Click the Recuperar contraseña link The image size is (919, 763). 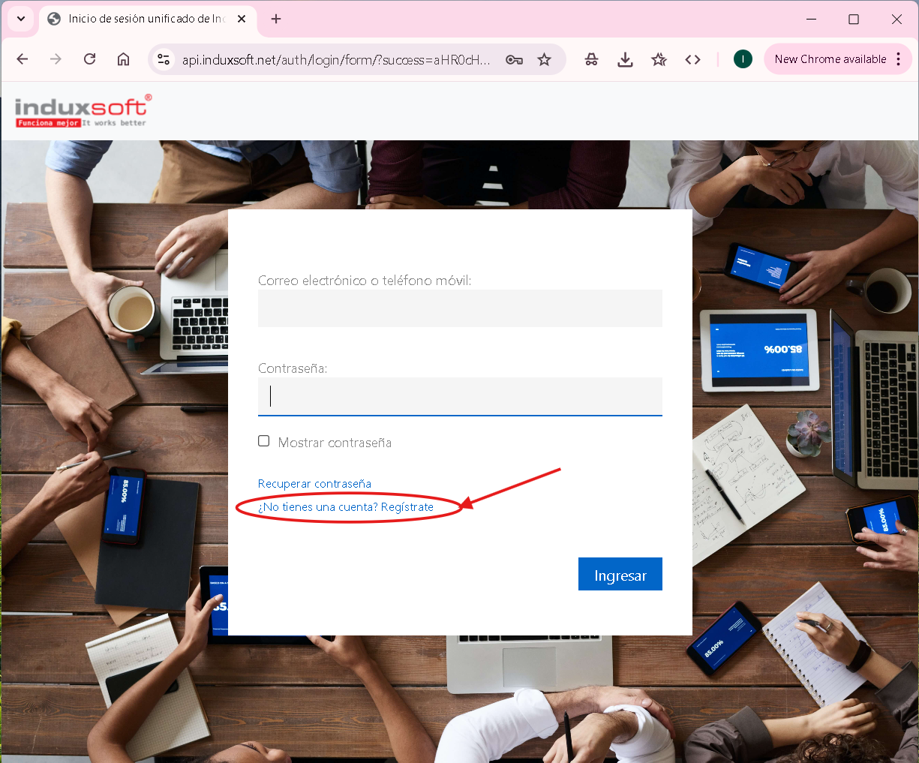[314, 484]
